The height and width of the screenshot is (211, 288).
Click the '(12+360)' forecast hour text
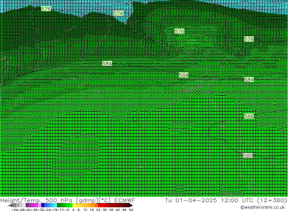(272, 200)
